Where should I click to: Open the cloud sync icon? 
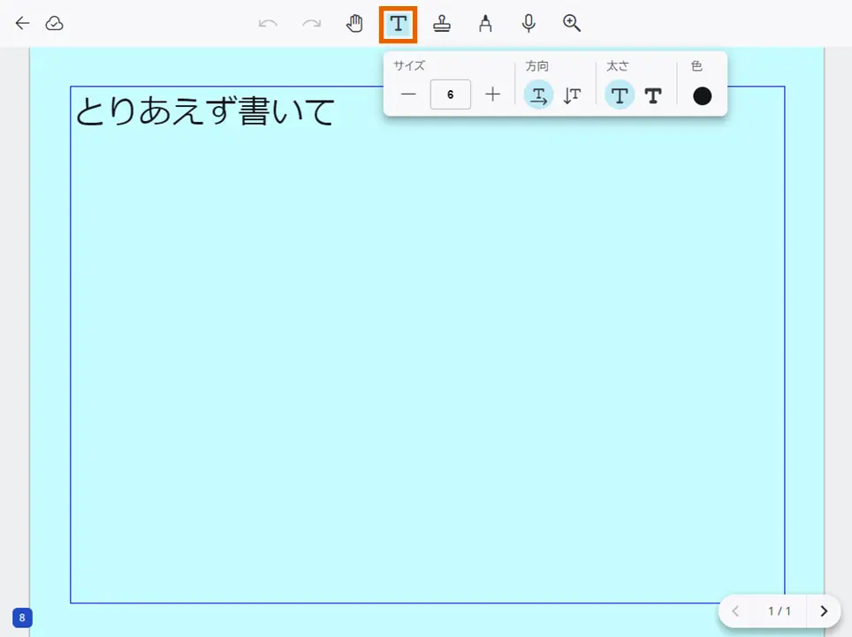point(55,23)
